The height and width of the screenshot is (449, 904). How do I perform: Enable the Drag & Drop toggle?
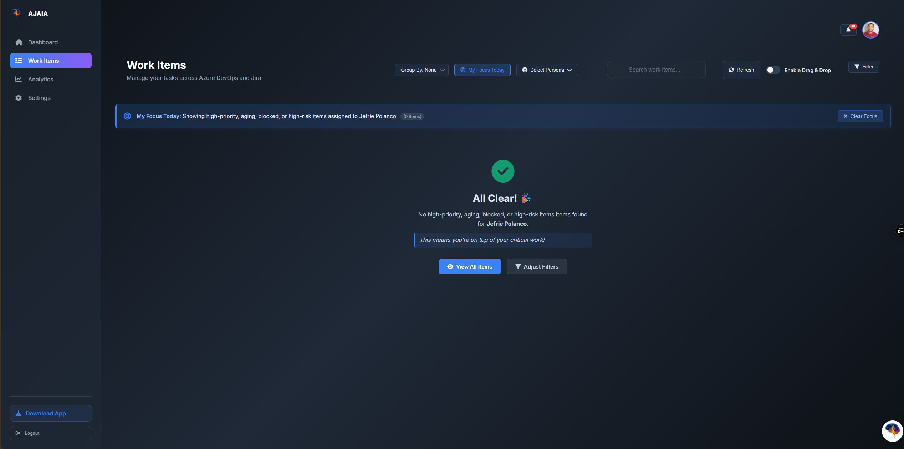tap(773, 70)
